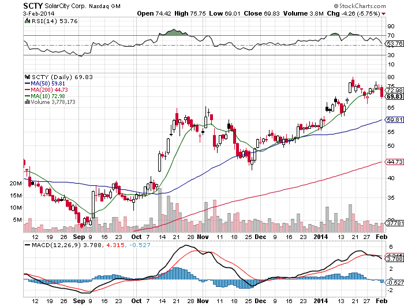Screen dimensions: 404x306
Task: Click the green MA(10) line swatch
Action: [27, 96]
